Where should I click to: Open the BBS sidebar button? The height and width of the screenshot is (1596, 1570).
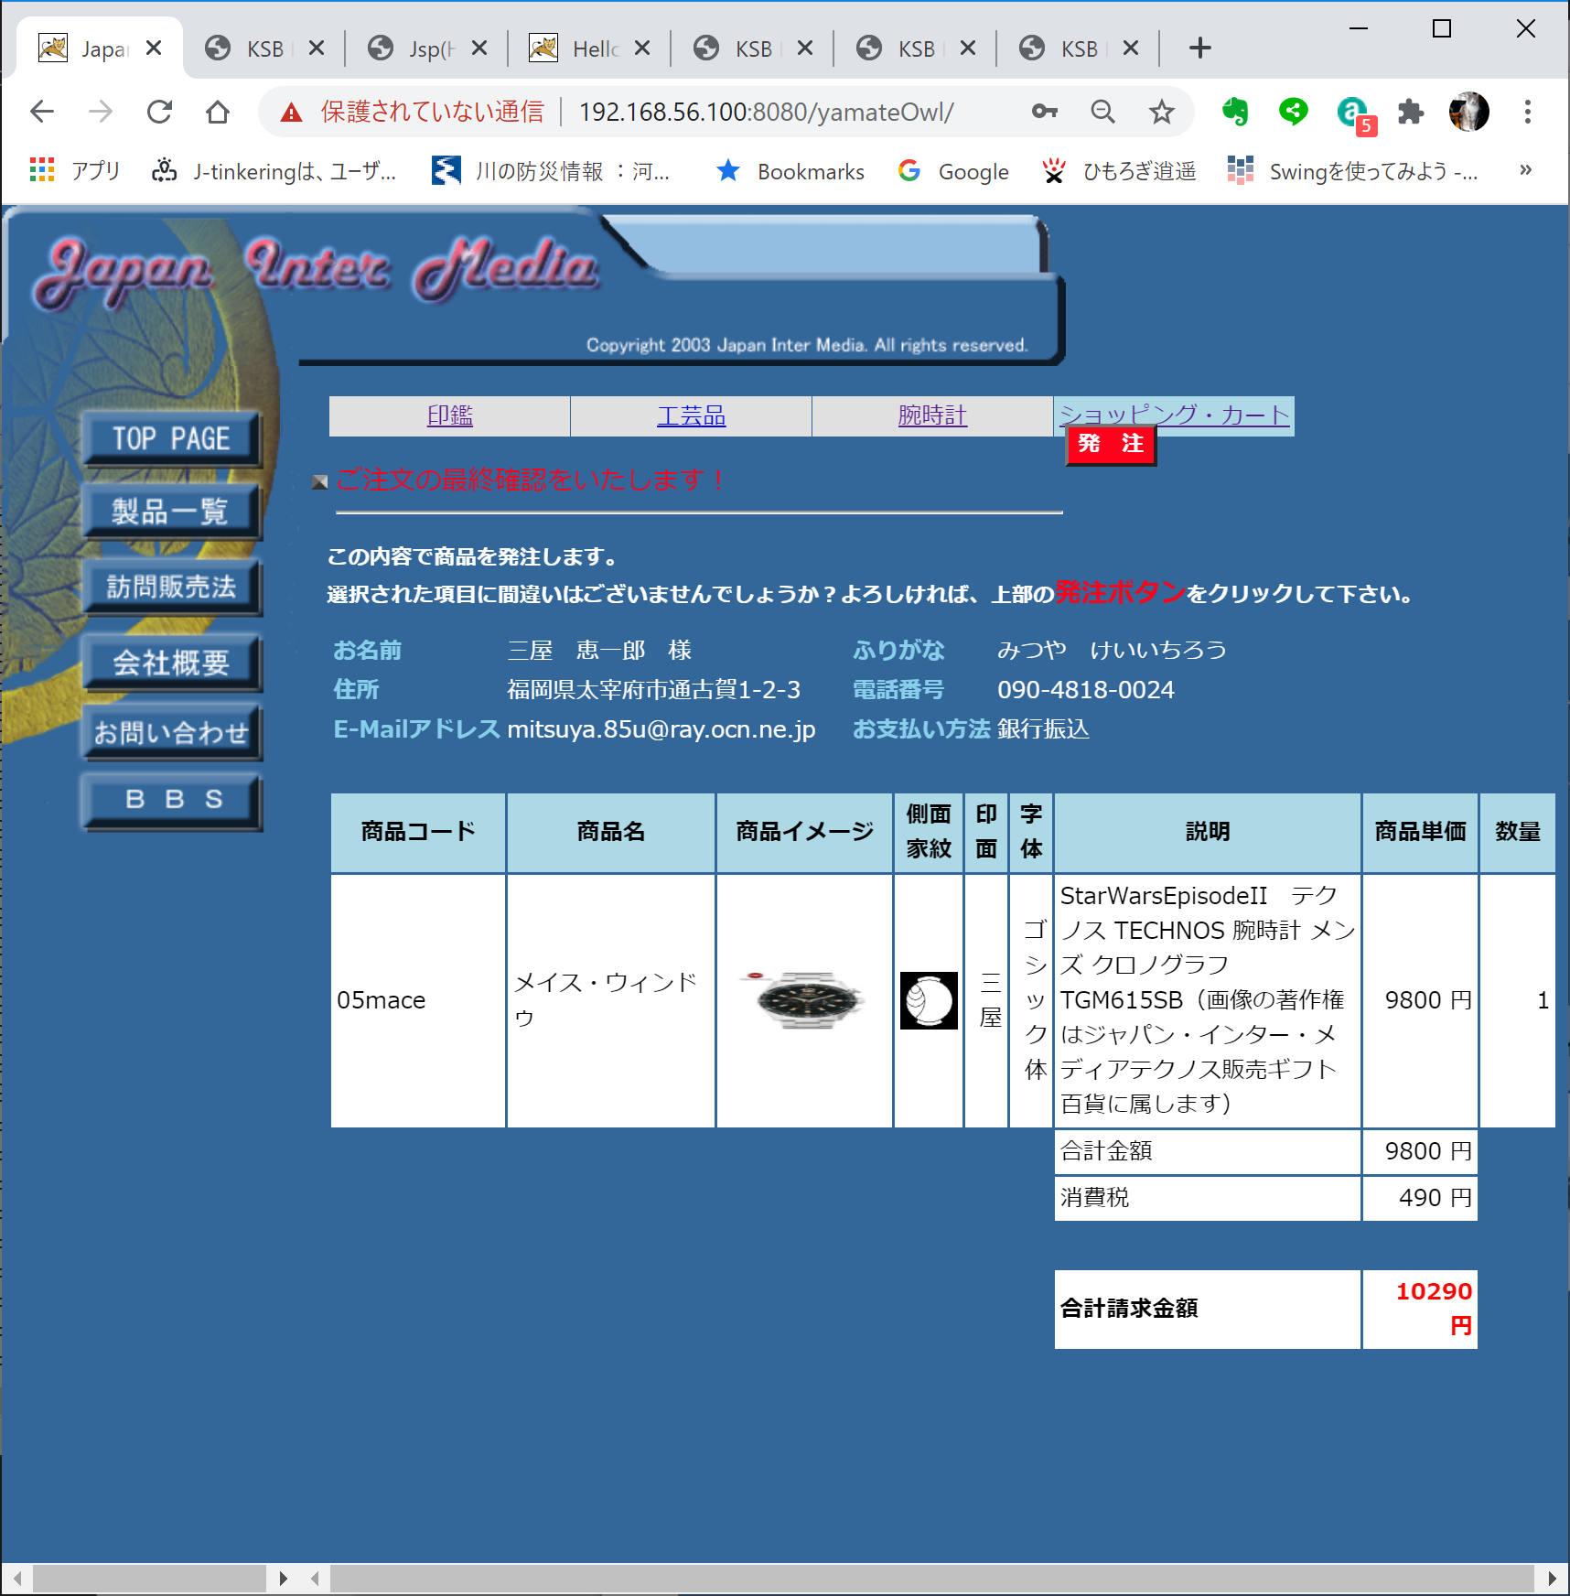point(172,802)
